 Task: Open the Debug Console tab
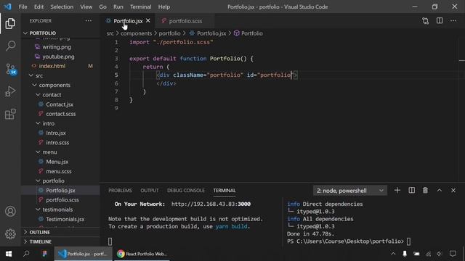(186, 191)
